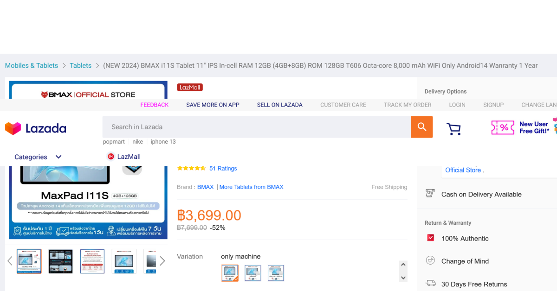Select the third variation option

click(276, 273)
